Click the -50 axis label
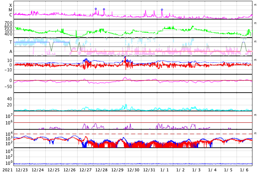This screenshot has width=259, height=173. click(x=8, y=86)
